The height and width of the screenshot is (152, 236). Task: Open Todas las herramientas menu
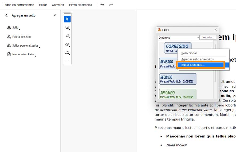(x=19, y=5)
